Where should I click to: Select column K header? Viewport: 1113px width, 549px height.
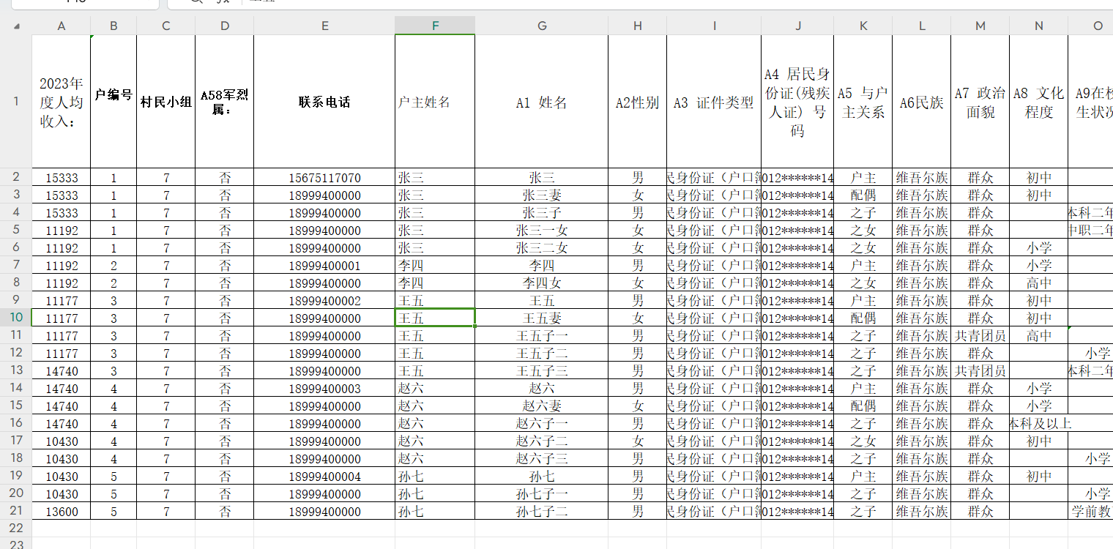coord(863,26)
